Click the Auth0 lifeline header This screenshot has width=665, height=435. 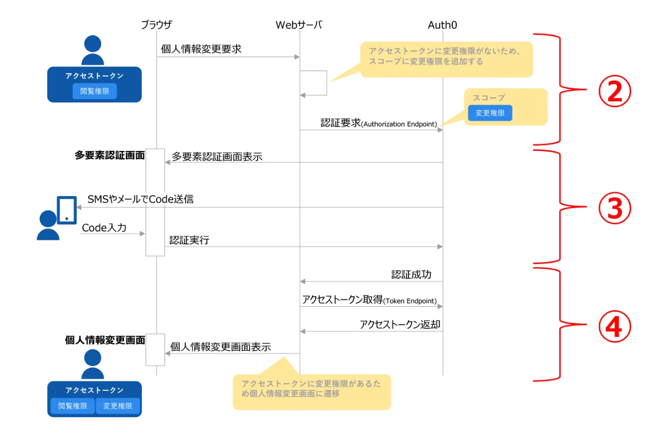pyautogui.click(x=442, y=24)
